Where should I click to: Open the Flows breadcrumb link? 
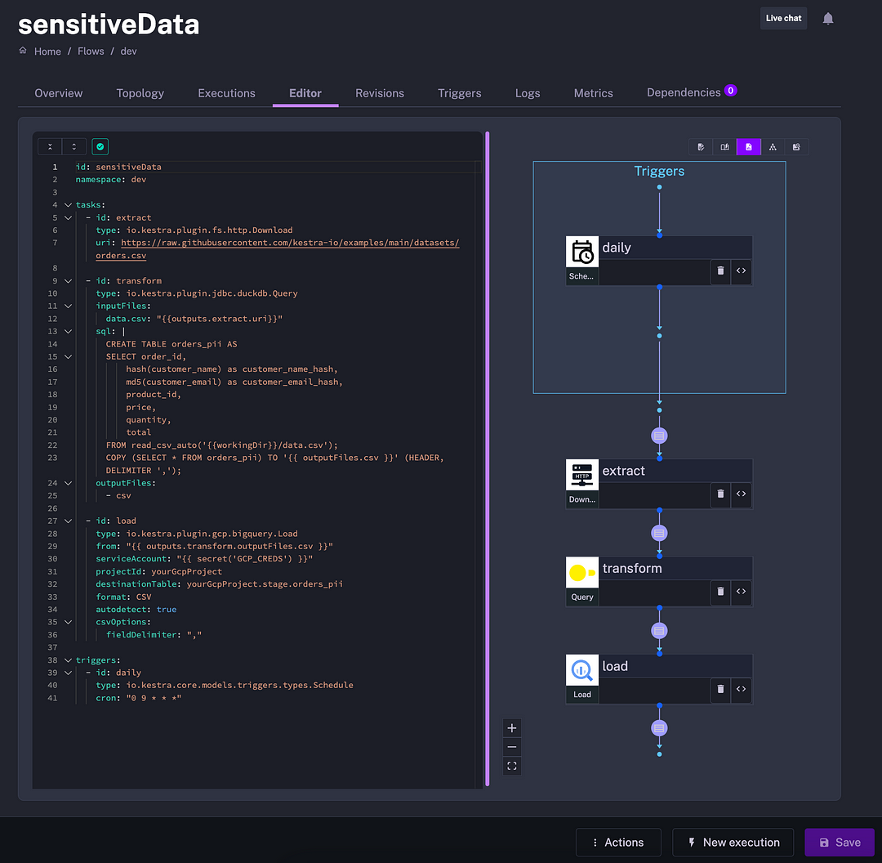91,51
